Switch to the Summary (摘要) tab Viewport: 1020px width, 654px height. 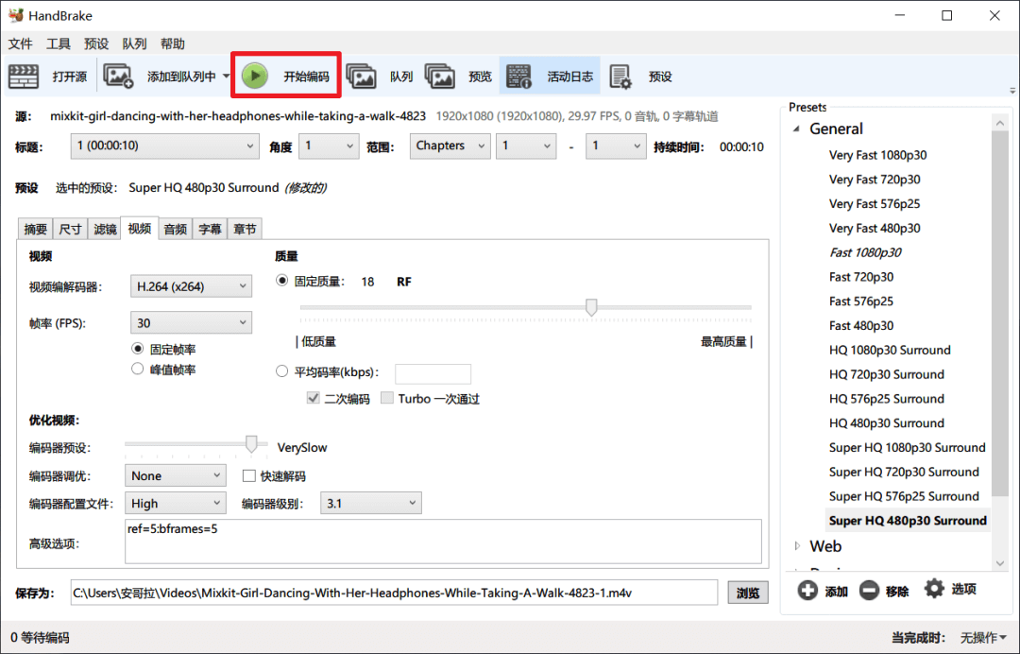pos(35,229)
